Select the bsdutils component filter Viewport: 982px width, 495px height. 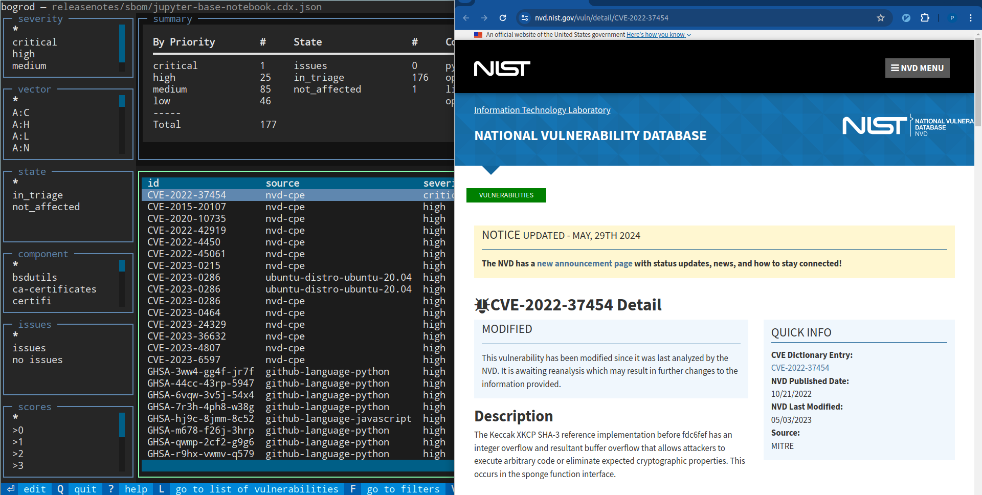35,277
